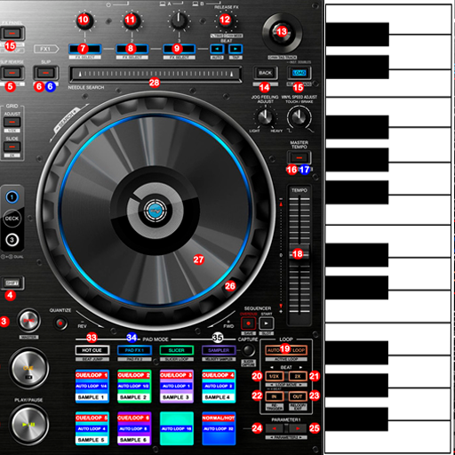Click the TEMPO fader handle
Screen dimensions: 455x455
coord(299,253)
